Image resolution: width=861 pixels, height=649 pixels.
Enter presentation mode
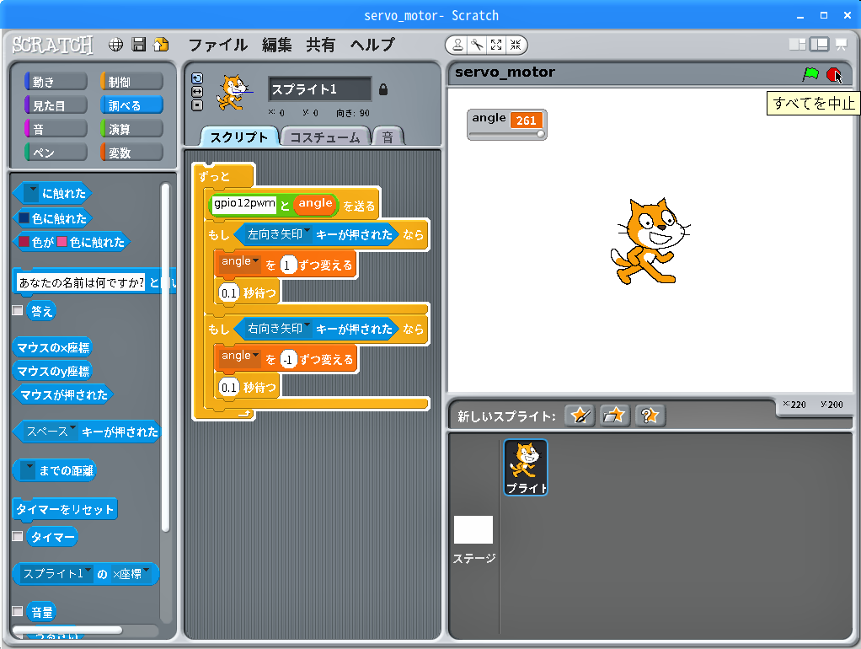[x=842, y=45]
